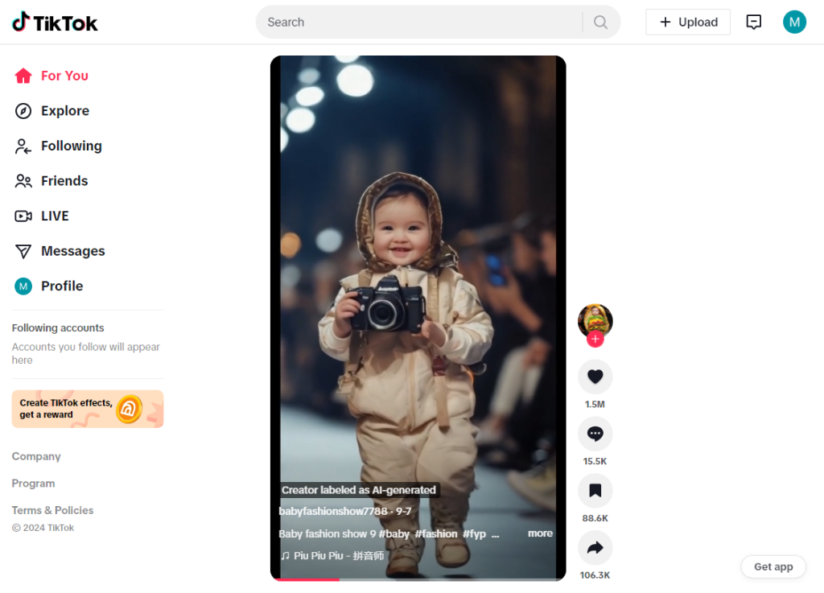The width and height of the screenshot is (824, 593).
Task: Click the Upload button
Action: (x=687, y=23)
